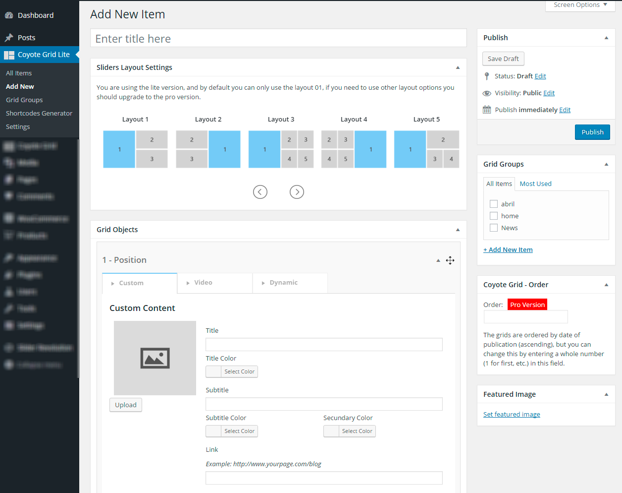Select the Layout 3 grid thumbnail

coord(281,149)
